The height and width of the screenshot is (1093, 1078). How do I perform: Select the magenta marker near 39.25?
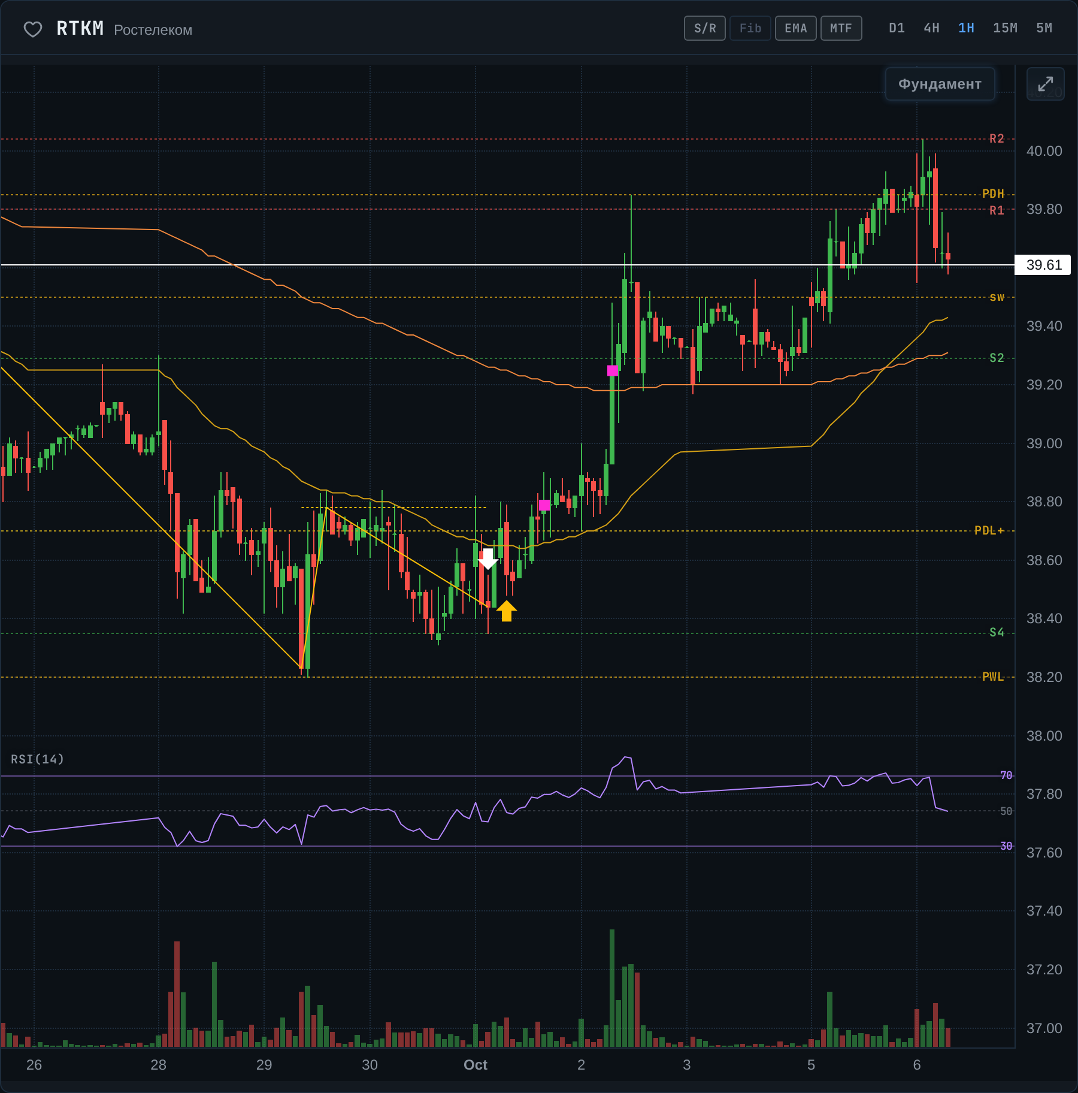612,370
